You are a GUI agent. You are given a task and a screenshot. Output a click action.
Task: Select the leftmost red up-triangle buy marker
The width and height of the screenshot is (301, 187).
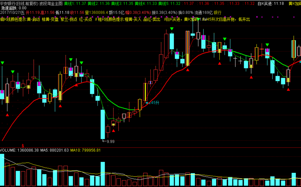click(x=7, y=115)
